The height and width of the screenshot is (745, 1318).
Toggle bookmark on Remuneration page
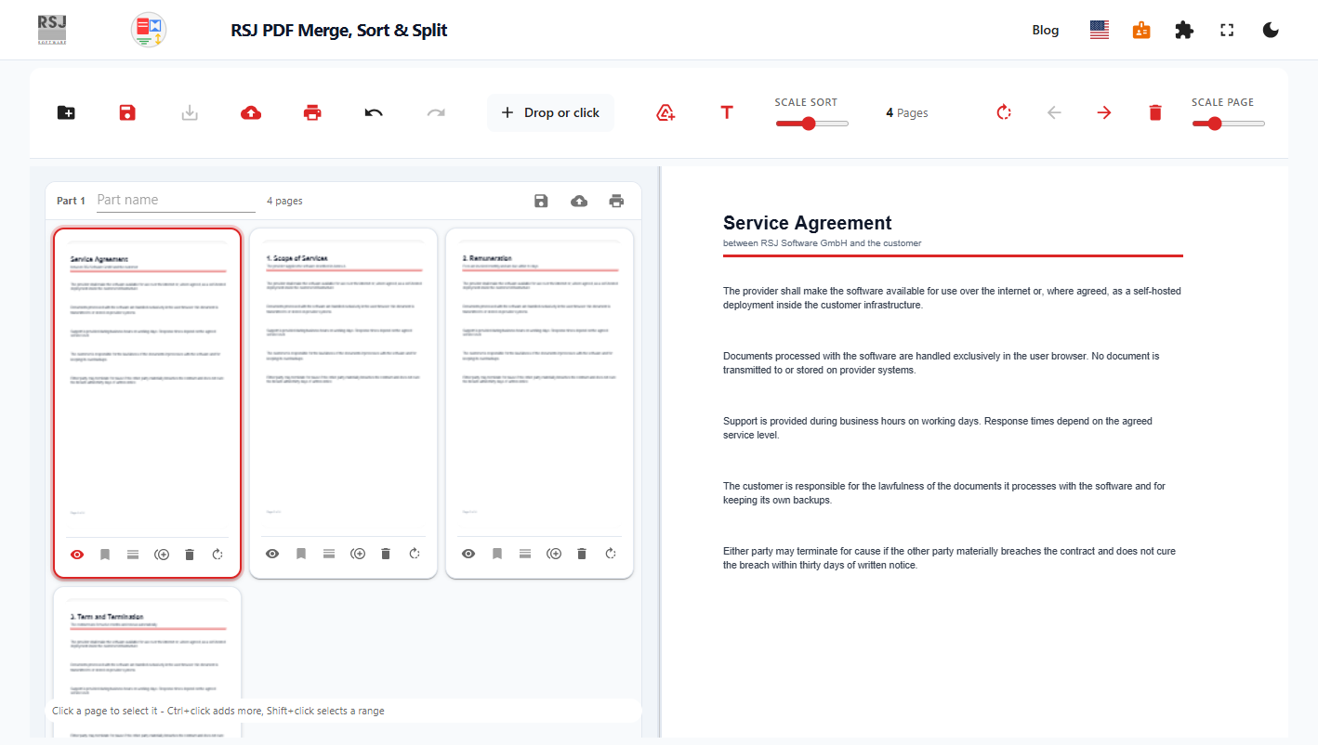pos(497,554)
